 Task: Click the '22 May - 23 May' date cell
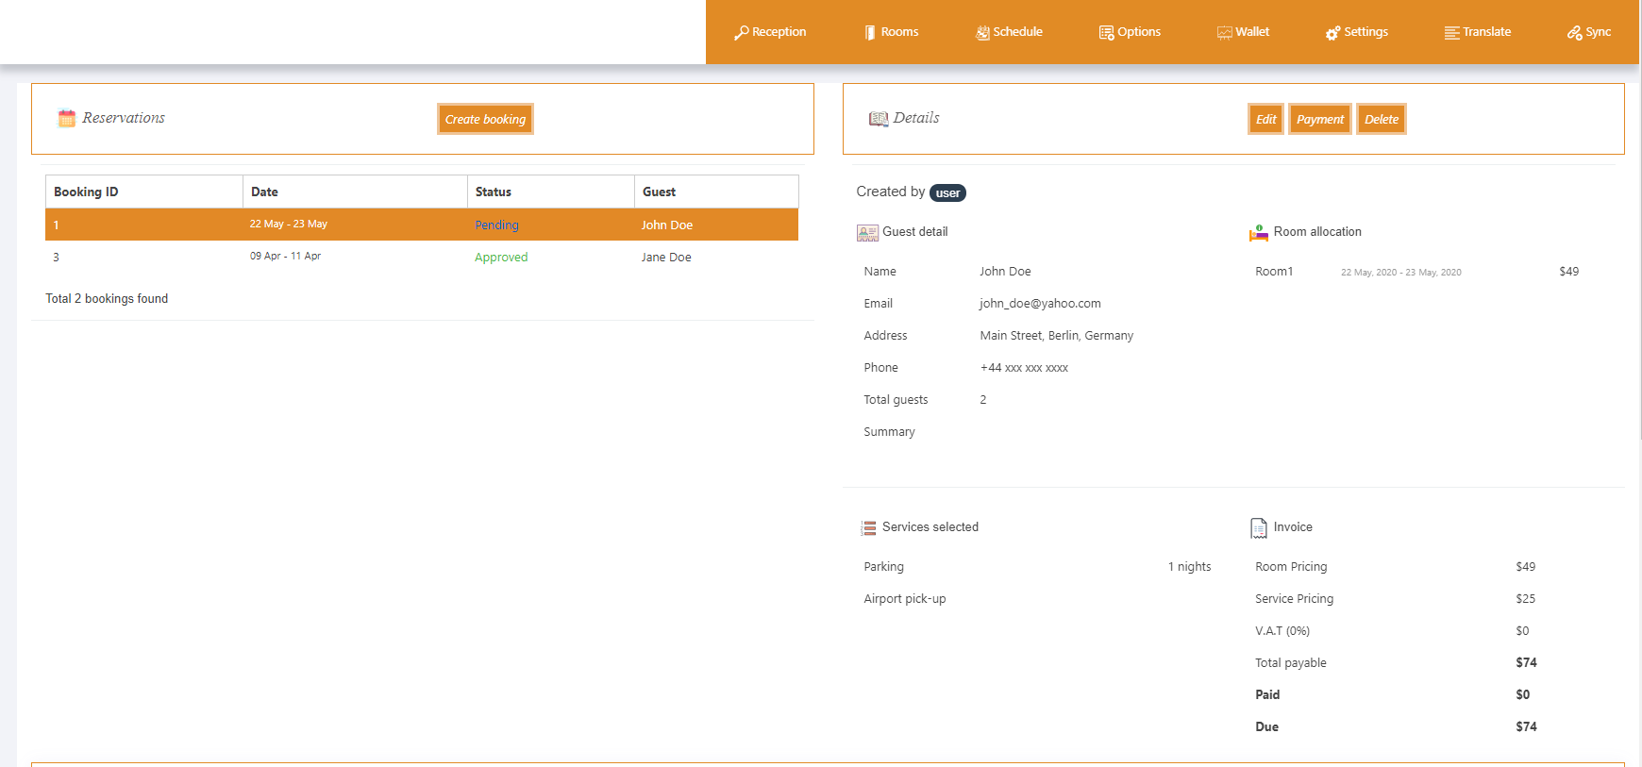coord(289,225)
